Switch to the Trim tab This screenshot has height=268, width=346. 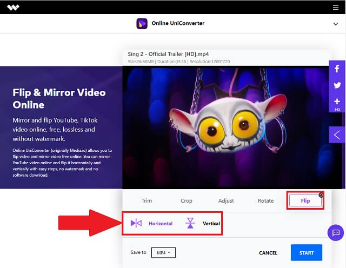[x=147, y=200]
